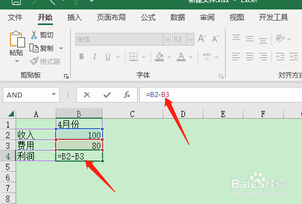Apply the Fill Color paint bucket
The height and width of the screenshot is (204, 302).
pos(159,57)
